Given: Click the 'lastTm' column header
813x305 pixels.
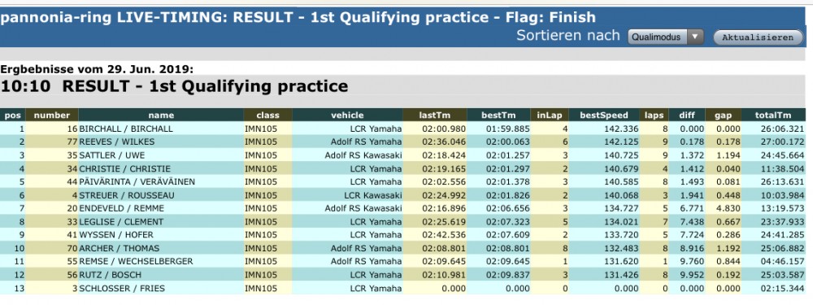Looking at the screenshot, I should [x=435, y=115].
